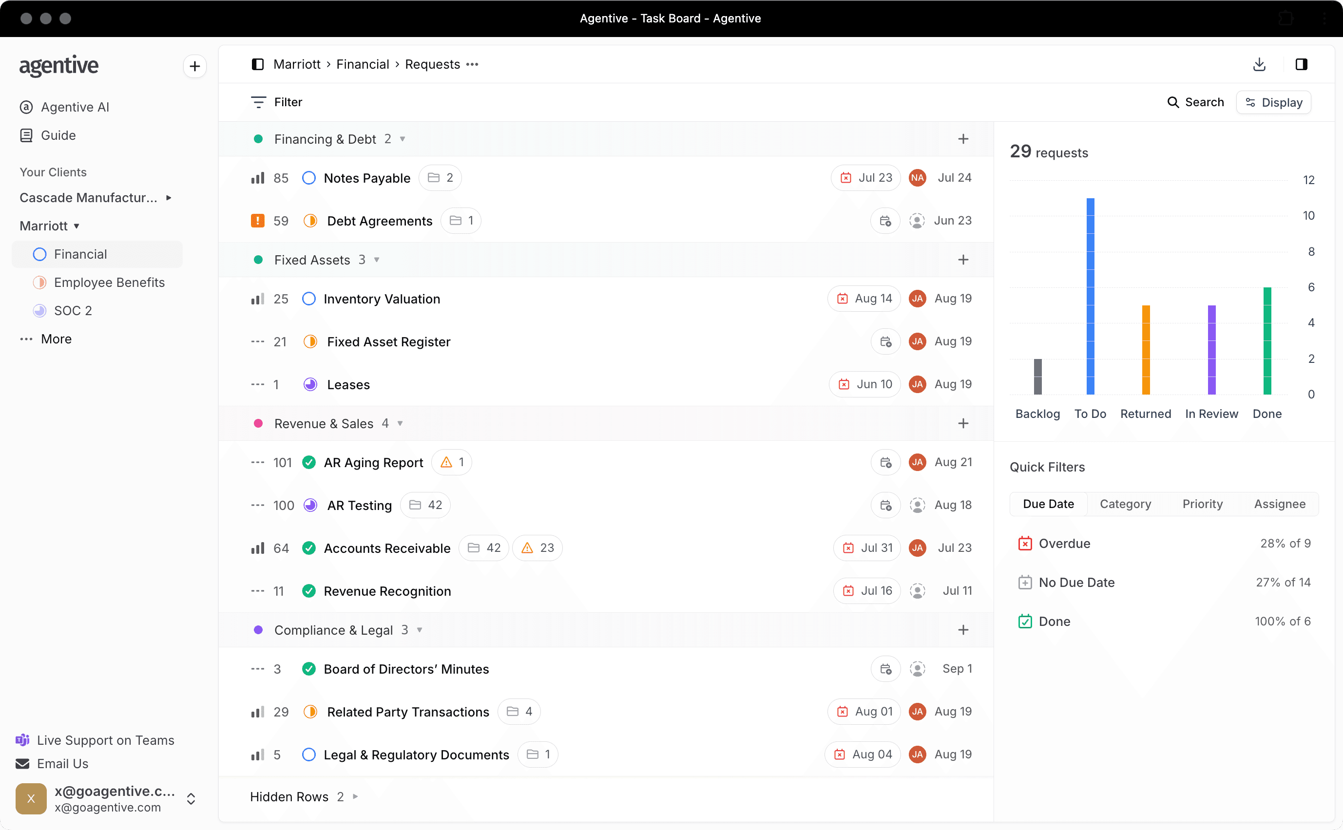Click the Email Us link
Viewport: 1343px width, 830px height.
pyautogui.click(x=62, y=763)
